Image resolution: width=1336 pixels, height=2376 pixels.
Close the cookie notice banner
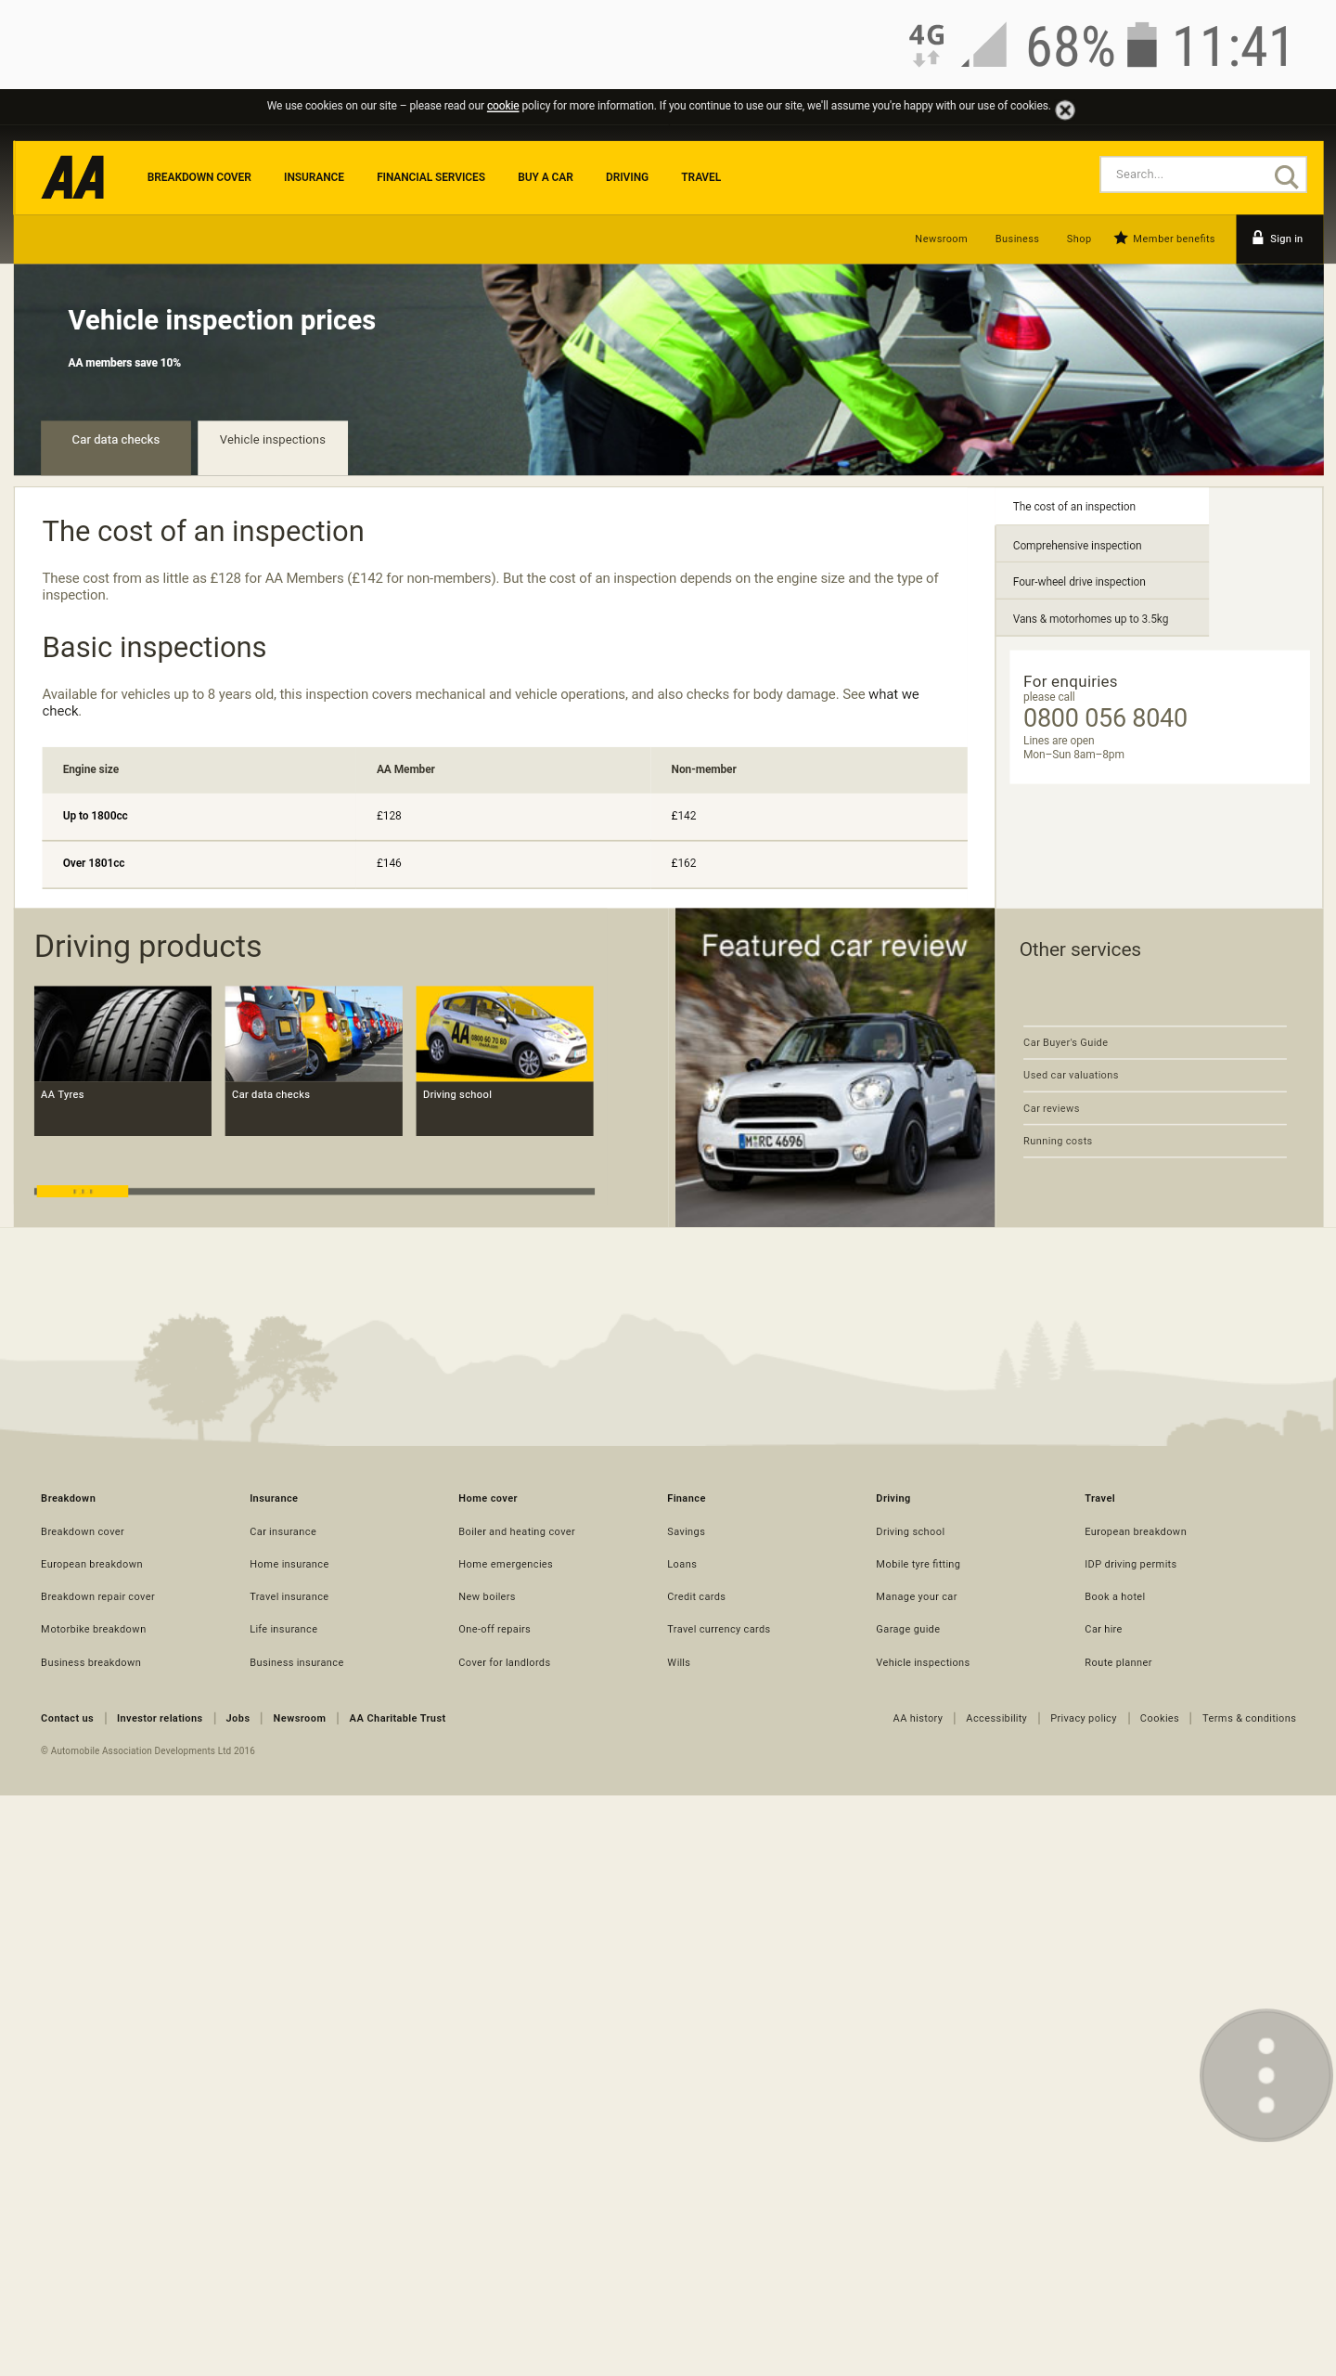[1065, 110]
